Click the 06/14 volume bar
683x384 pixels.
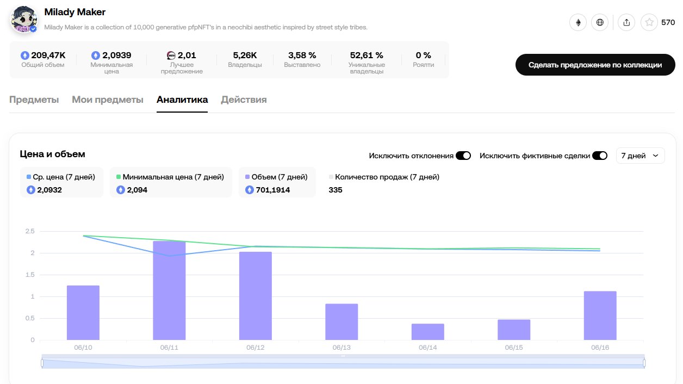click(x=428, y=332)
